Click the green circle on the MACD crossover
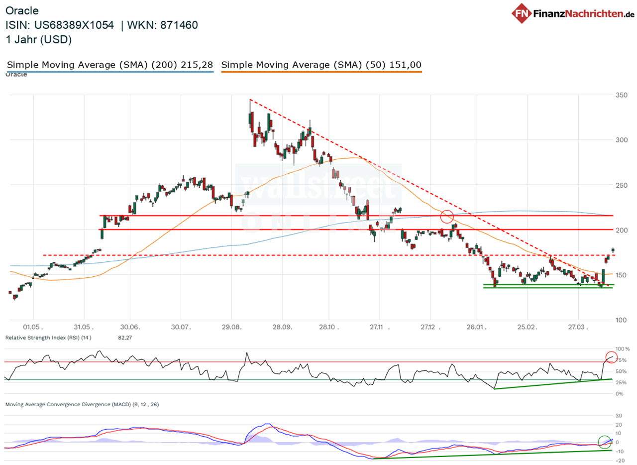 coord(605,441)
